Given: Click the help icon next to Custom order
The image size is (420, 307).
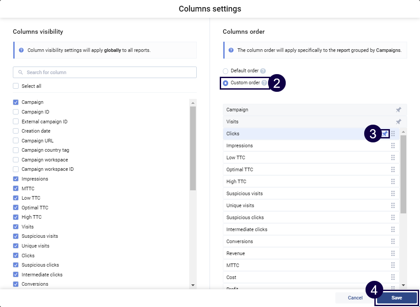Looking at the screenshot, I should coord(264,83).
